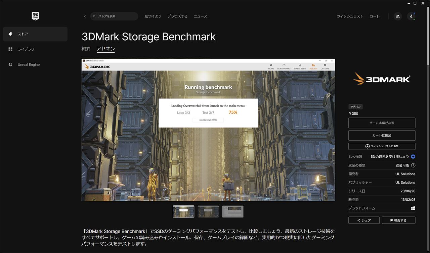Open the ブラウズする navigation tab
430x253 pixels.
pyautogui.click(x=177, y=16)
